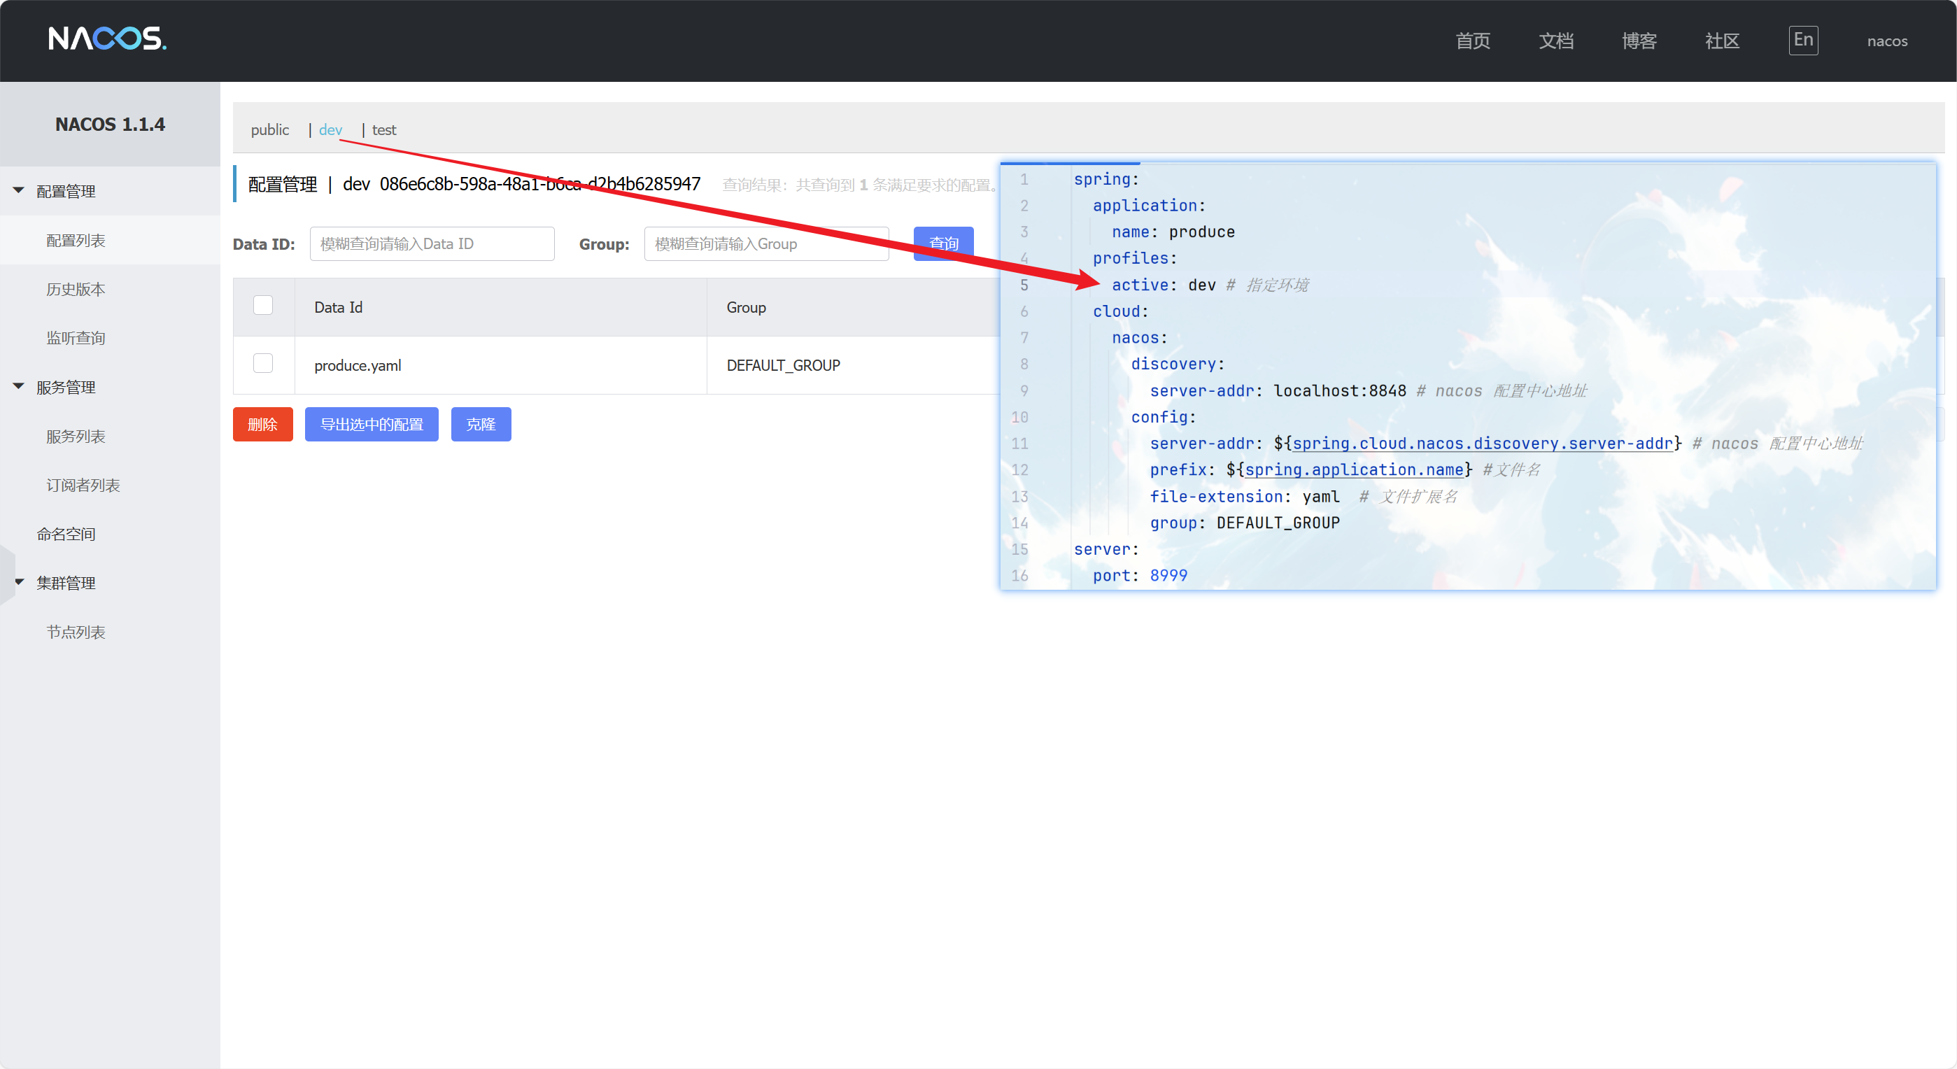
Task: Click the 'port: 8999' line in code
Action: point(1140,576)
